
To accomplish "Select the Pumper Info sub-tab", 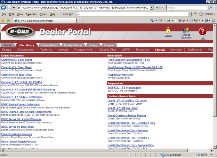I will tap(83, 50).
